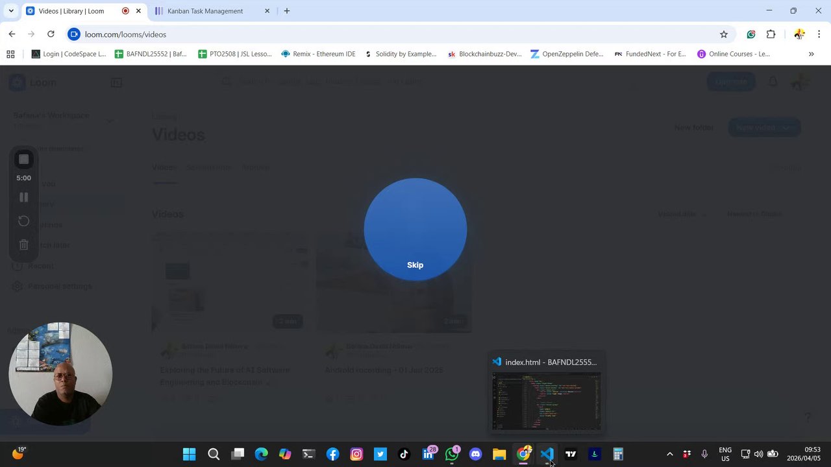Open Chrome three-dot menu
Viewport: 831px width, 467px height.
[819, 34]
